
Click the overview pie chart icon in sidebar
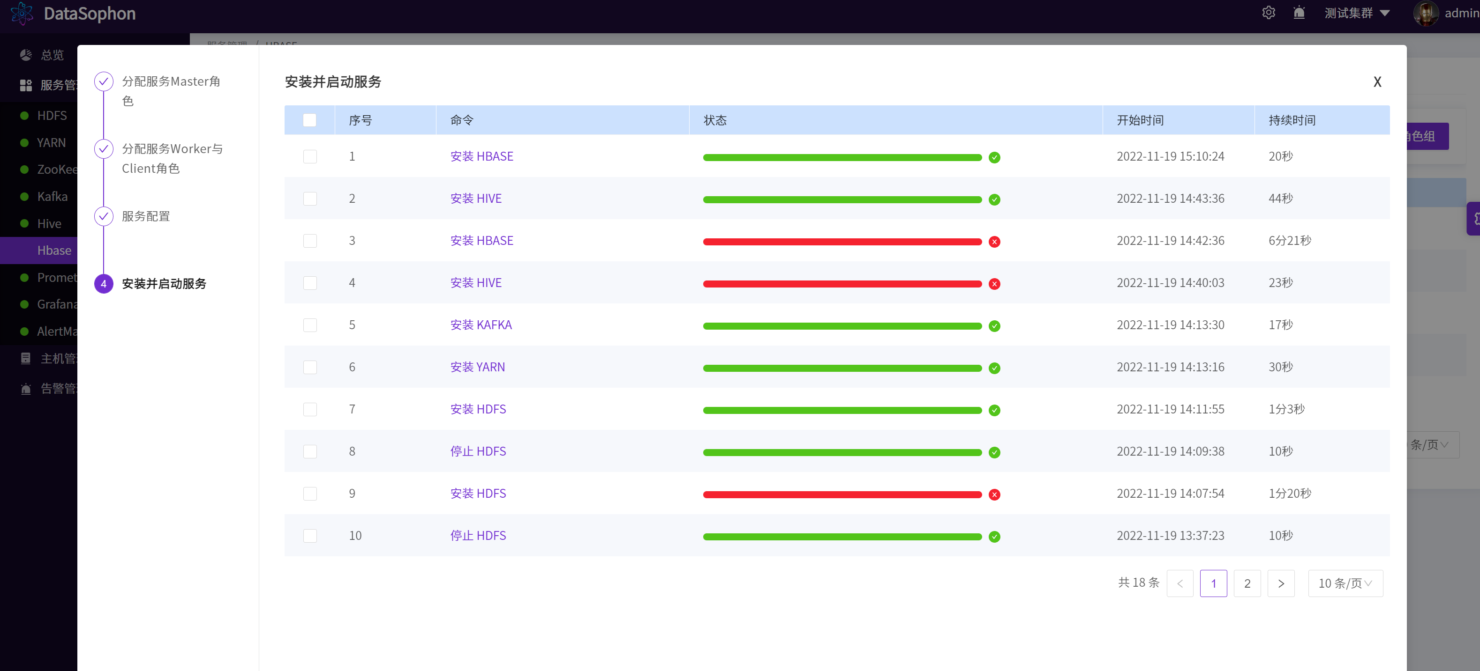[26, 54]
